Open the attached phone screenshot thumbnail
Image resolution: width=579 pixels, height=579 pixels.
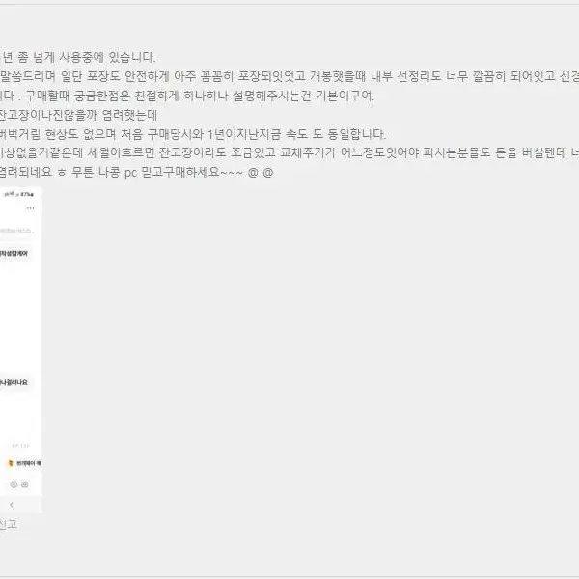[21, 349]
